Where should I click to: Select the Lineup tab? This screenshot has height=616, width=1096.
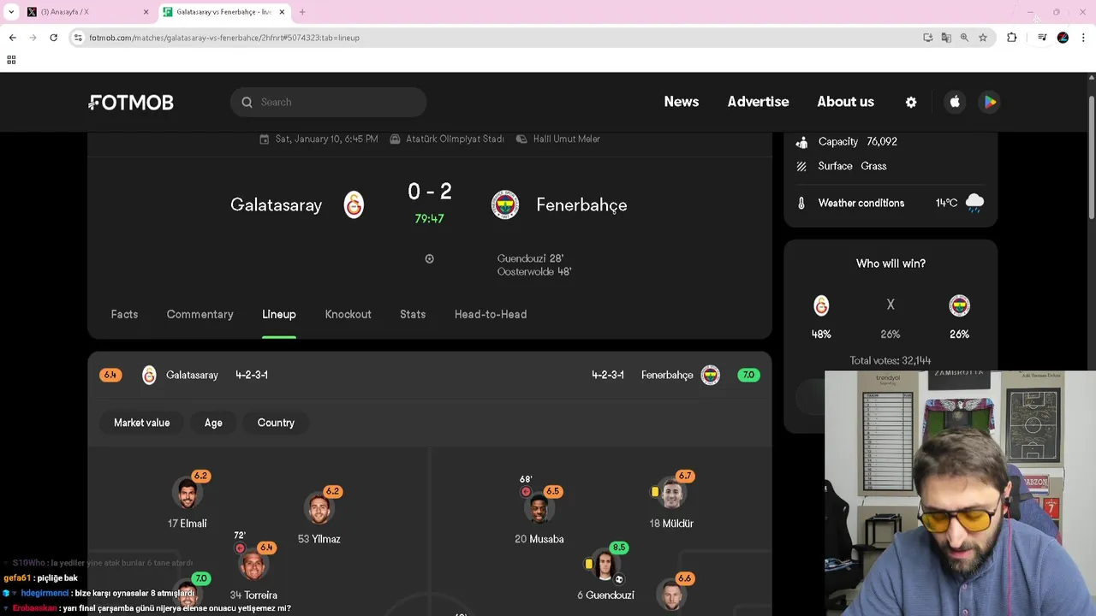(x=279, y=314)
